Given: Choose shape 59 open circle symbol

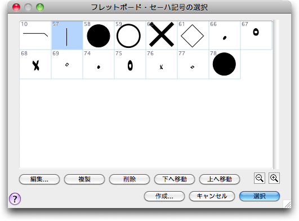Looking at the screenshot, I should coord(130,36).
